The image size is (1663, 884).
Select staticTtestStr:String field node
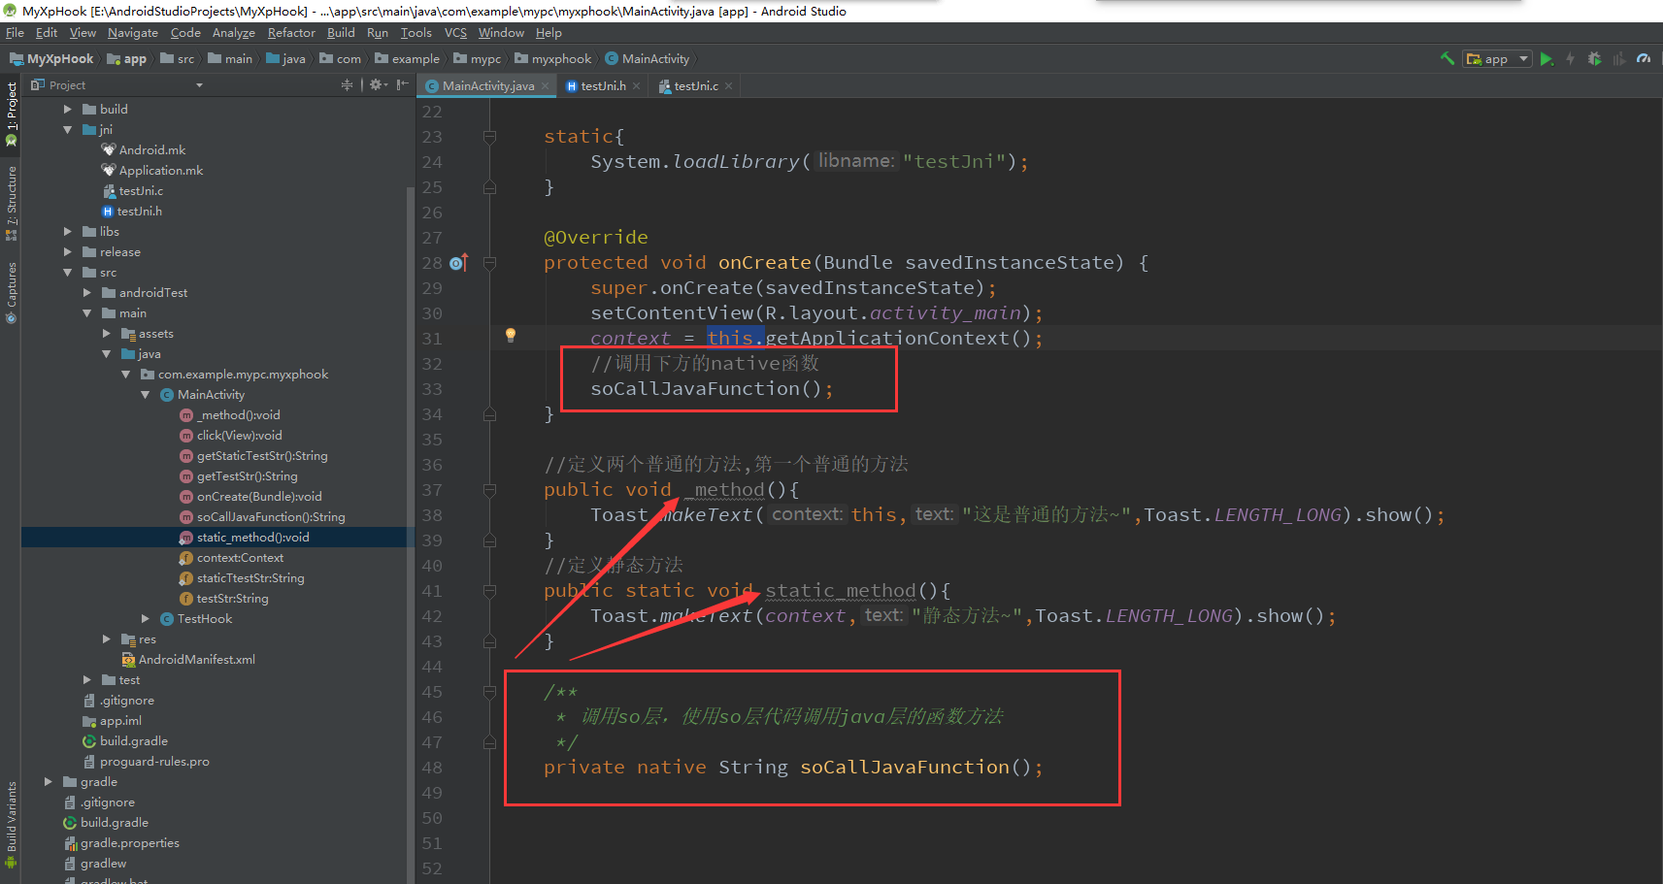[x=250, y=577]
